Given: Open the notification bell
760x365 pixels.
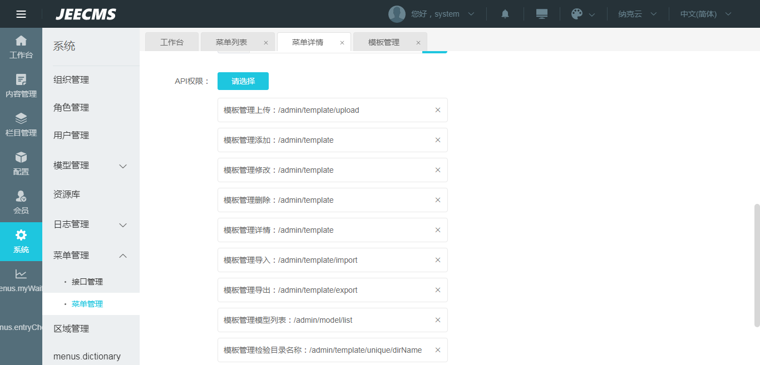Looking at the screenshot, I should click(505, 14).
